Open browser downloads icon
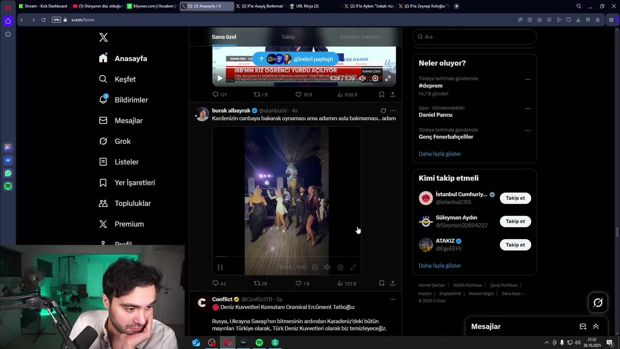The height and width of the screenshot is (349, 620). click(x=578, y=20)
